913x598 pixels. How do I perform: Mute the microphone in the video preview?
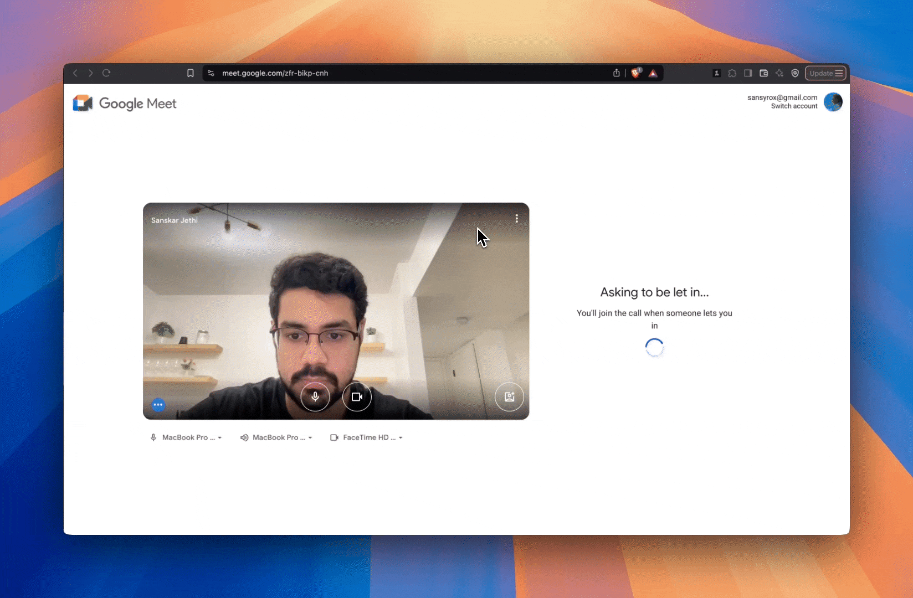pos(315,397)
